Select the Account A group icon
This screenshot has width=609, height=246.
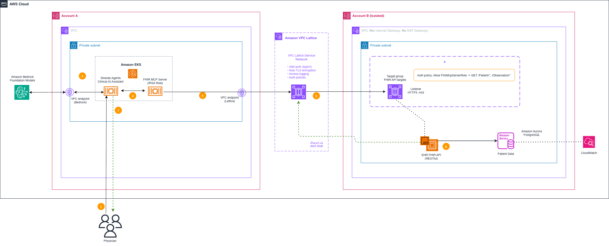[x=56, y=16]
